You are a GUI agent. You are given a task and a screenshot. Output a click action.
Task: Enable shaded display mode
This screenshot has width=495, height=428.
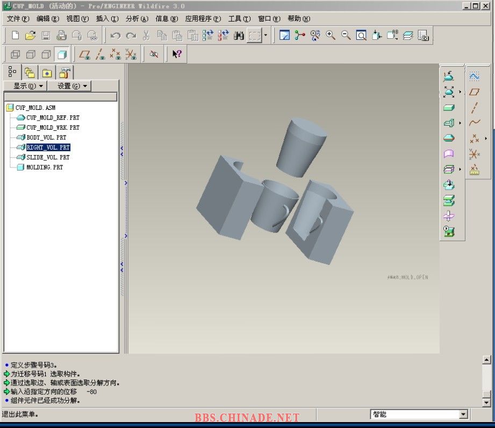point(62,54)
